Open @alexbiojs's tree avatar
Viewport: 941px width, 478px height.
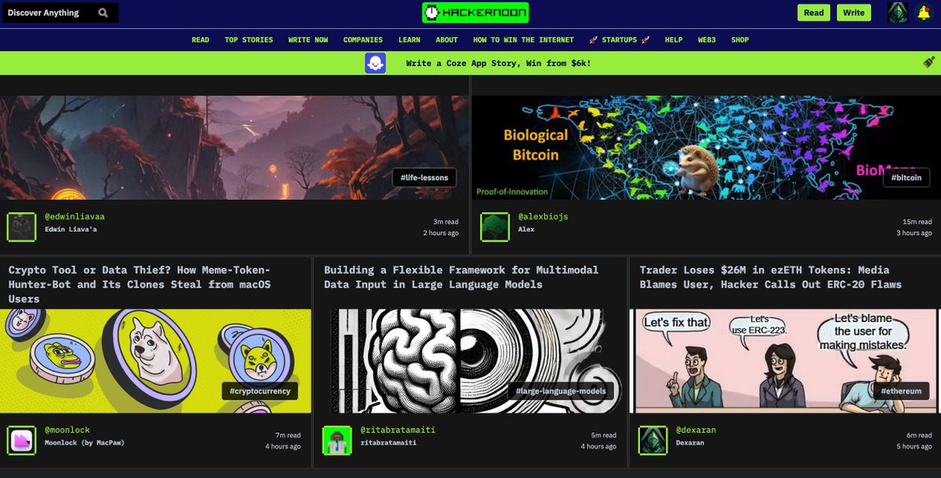tap(495, 227)
